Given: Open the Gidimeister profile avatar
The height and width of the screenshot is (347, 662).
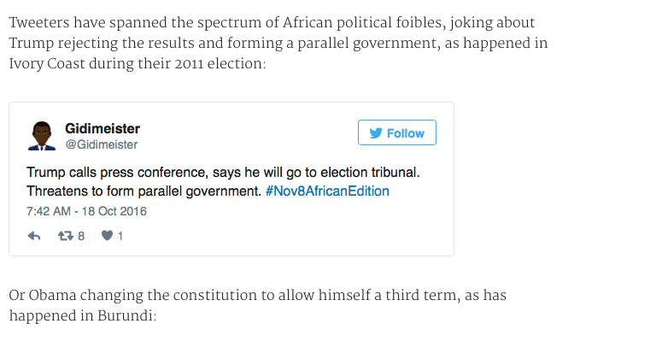Looking at the screenshot, I should pos(41,136).
